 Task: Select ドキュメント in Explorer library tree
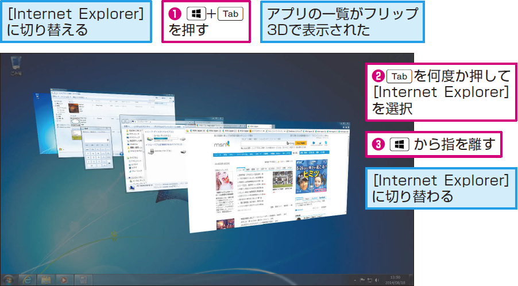click(x=136, y=161)
